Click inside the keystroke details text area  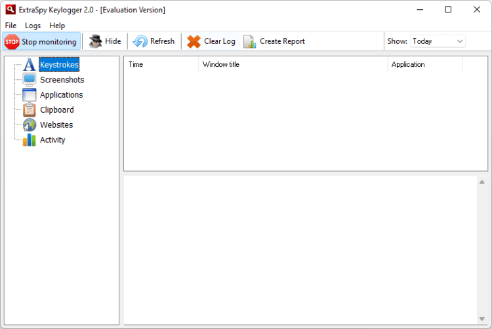[300, 250]
